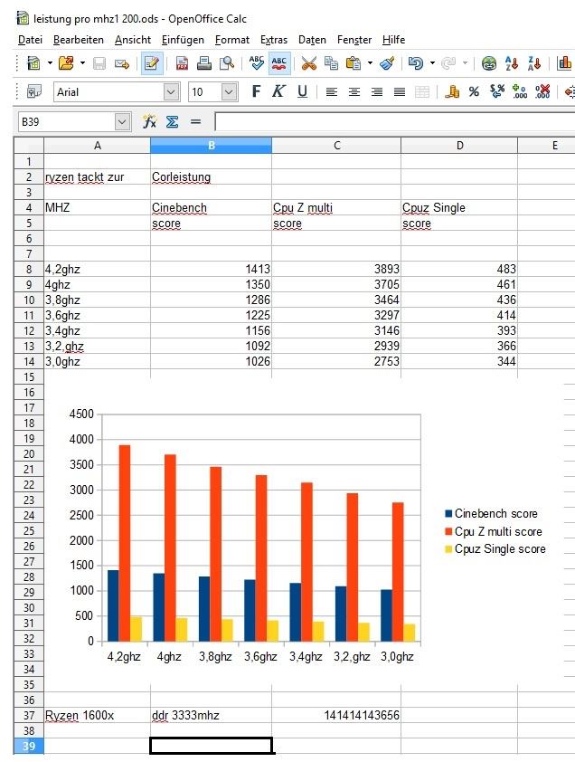Undo last action arrow icon
The image size is (575, 762).
(x=415, y=63)
